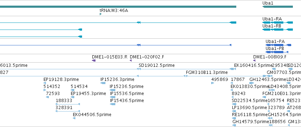The image size is (301, 127).
Task: Select the DME1-020F02.F purple arrow
Action: tap(131, 61)
